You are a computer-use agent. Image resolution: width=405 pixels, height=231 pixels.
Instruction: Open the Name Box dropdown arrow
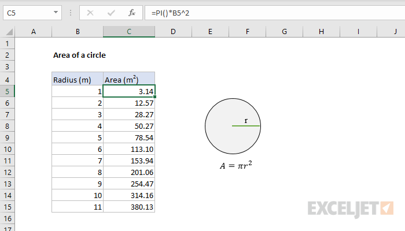(x=56, y=12)
